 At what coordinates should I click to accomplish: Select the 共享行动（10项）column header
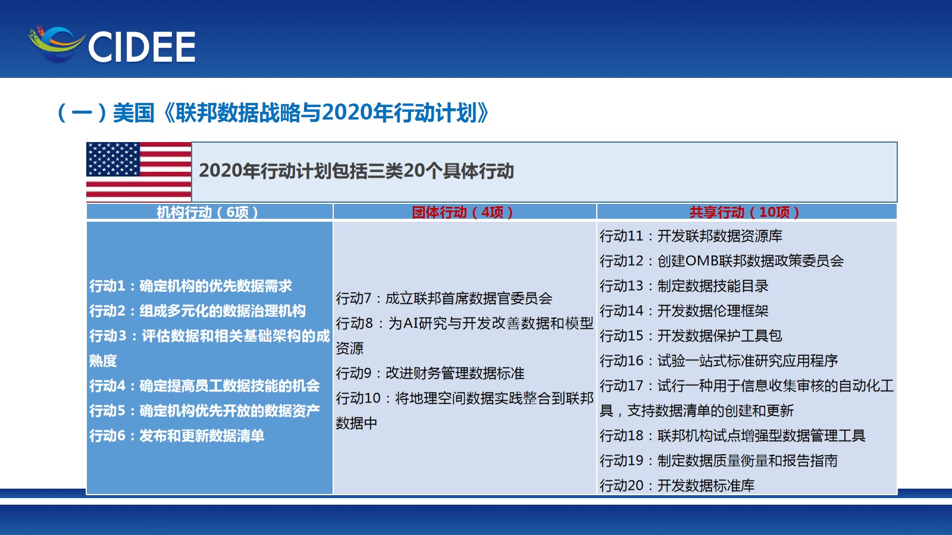pyautogui.click(x=746, y=212)
